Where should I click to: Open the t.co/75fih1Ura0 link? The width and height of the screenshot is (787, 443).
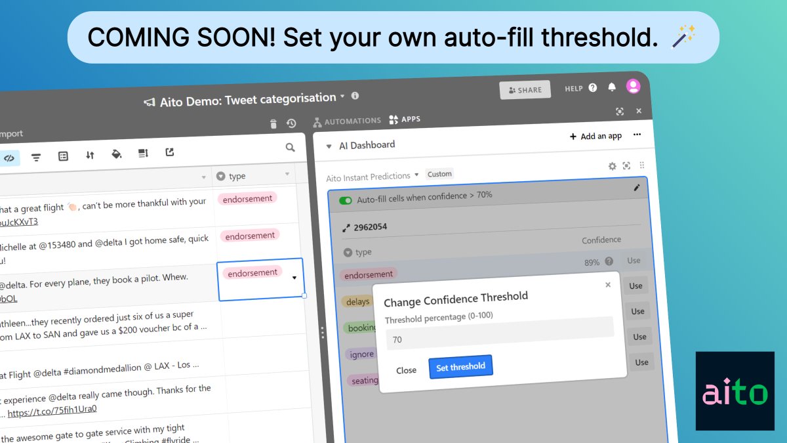[52, 410]
